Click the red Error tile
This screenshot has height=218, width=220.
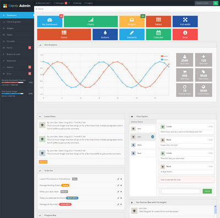185,34
